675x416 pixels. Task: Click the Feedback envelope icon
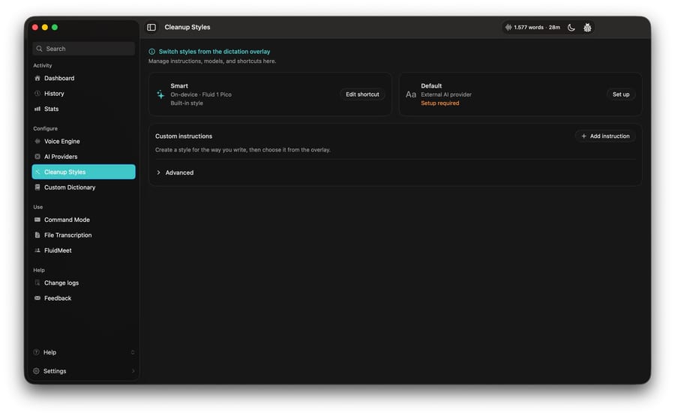point(37,298)
